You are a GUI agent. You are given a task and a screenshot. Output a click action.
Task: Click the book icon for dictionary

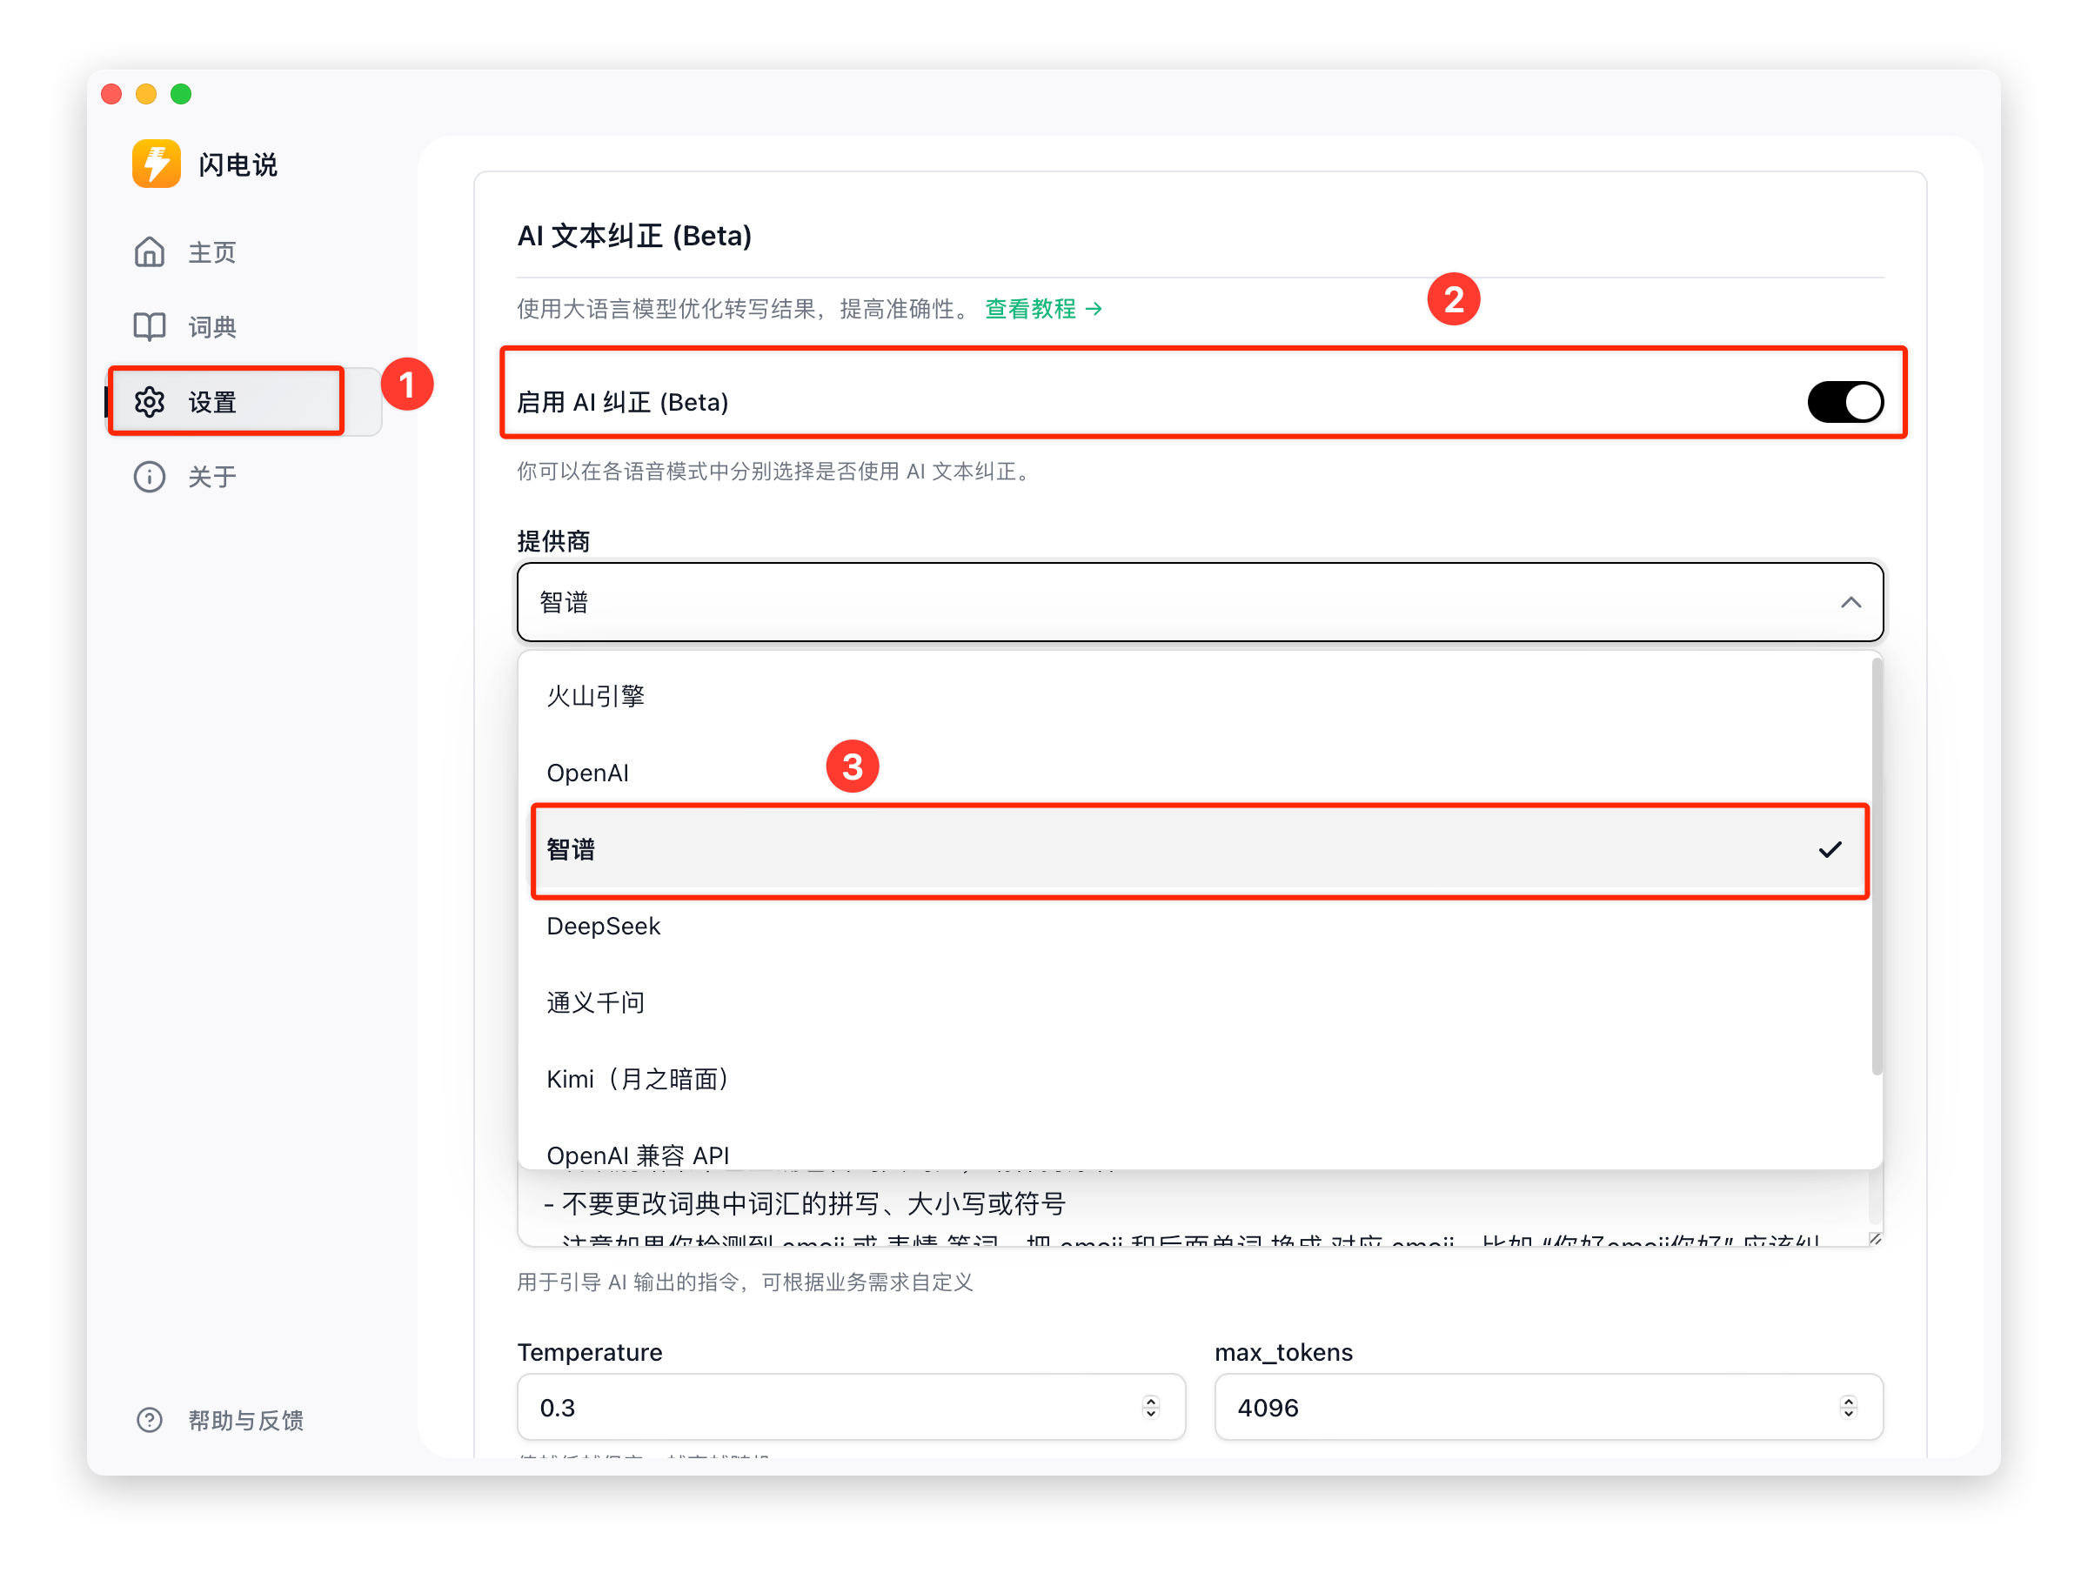(149, 326)
